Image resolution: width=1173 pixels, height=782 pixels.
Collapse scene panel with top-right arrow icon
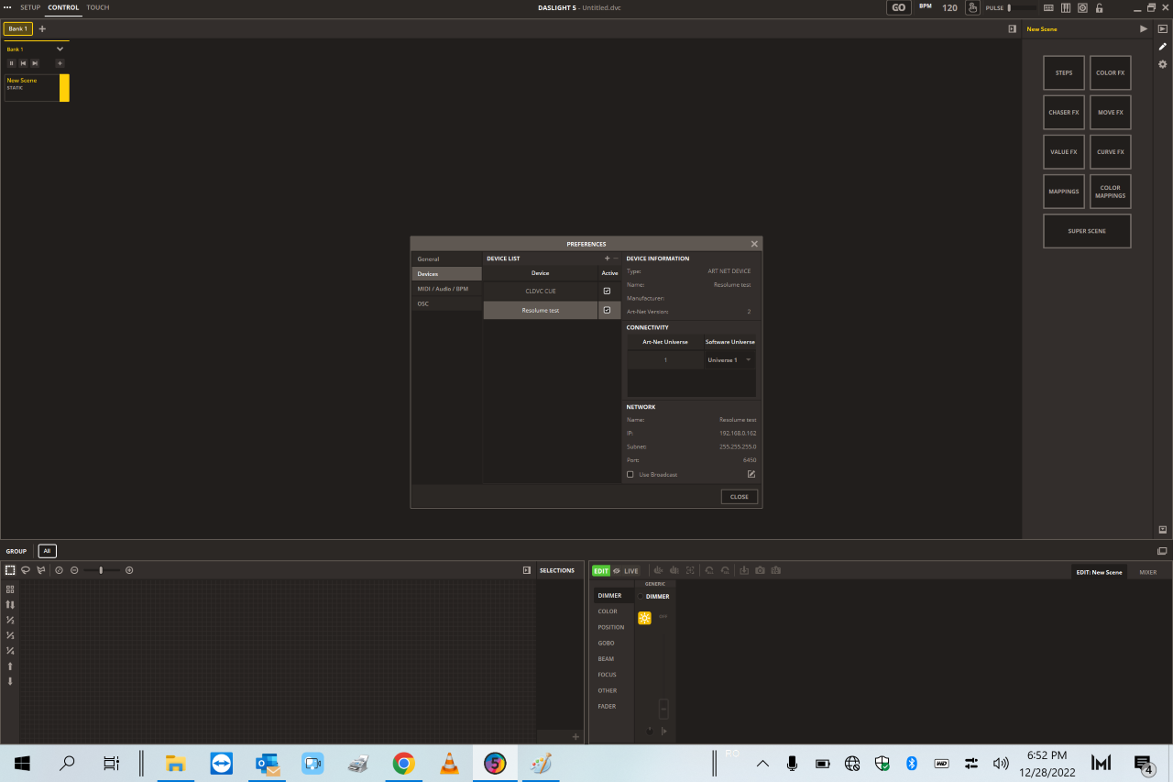point(1012,28)
